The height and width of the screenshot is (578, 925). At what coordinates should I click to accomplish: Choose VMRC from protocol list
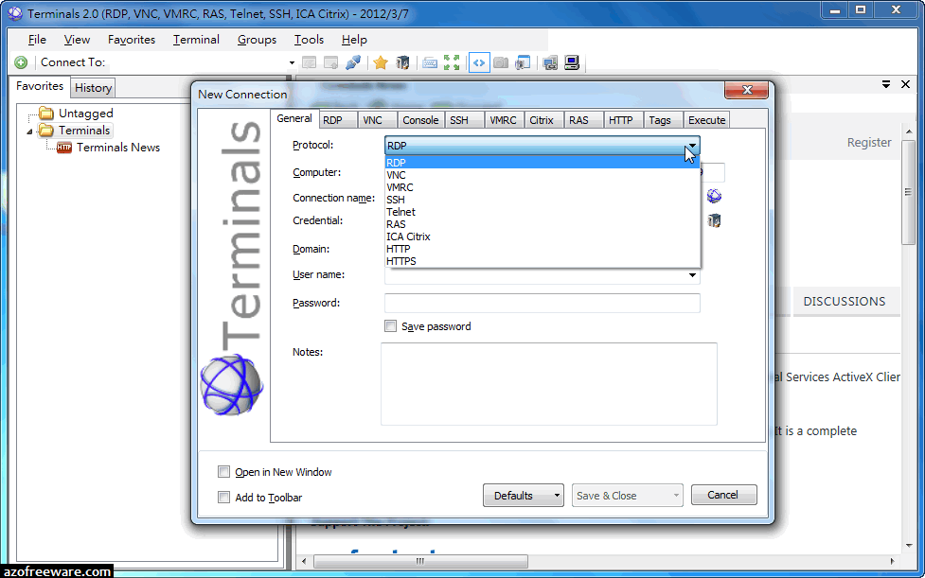[543, 187]
